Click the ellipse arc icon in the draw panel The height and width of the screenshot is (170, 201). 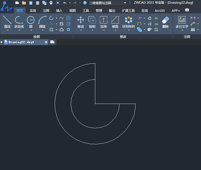(x=51, y=18)
